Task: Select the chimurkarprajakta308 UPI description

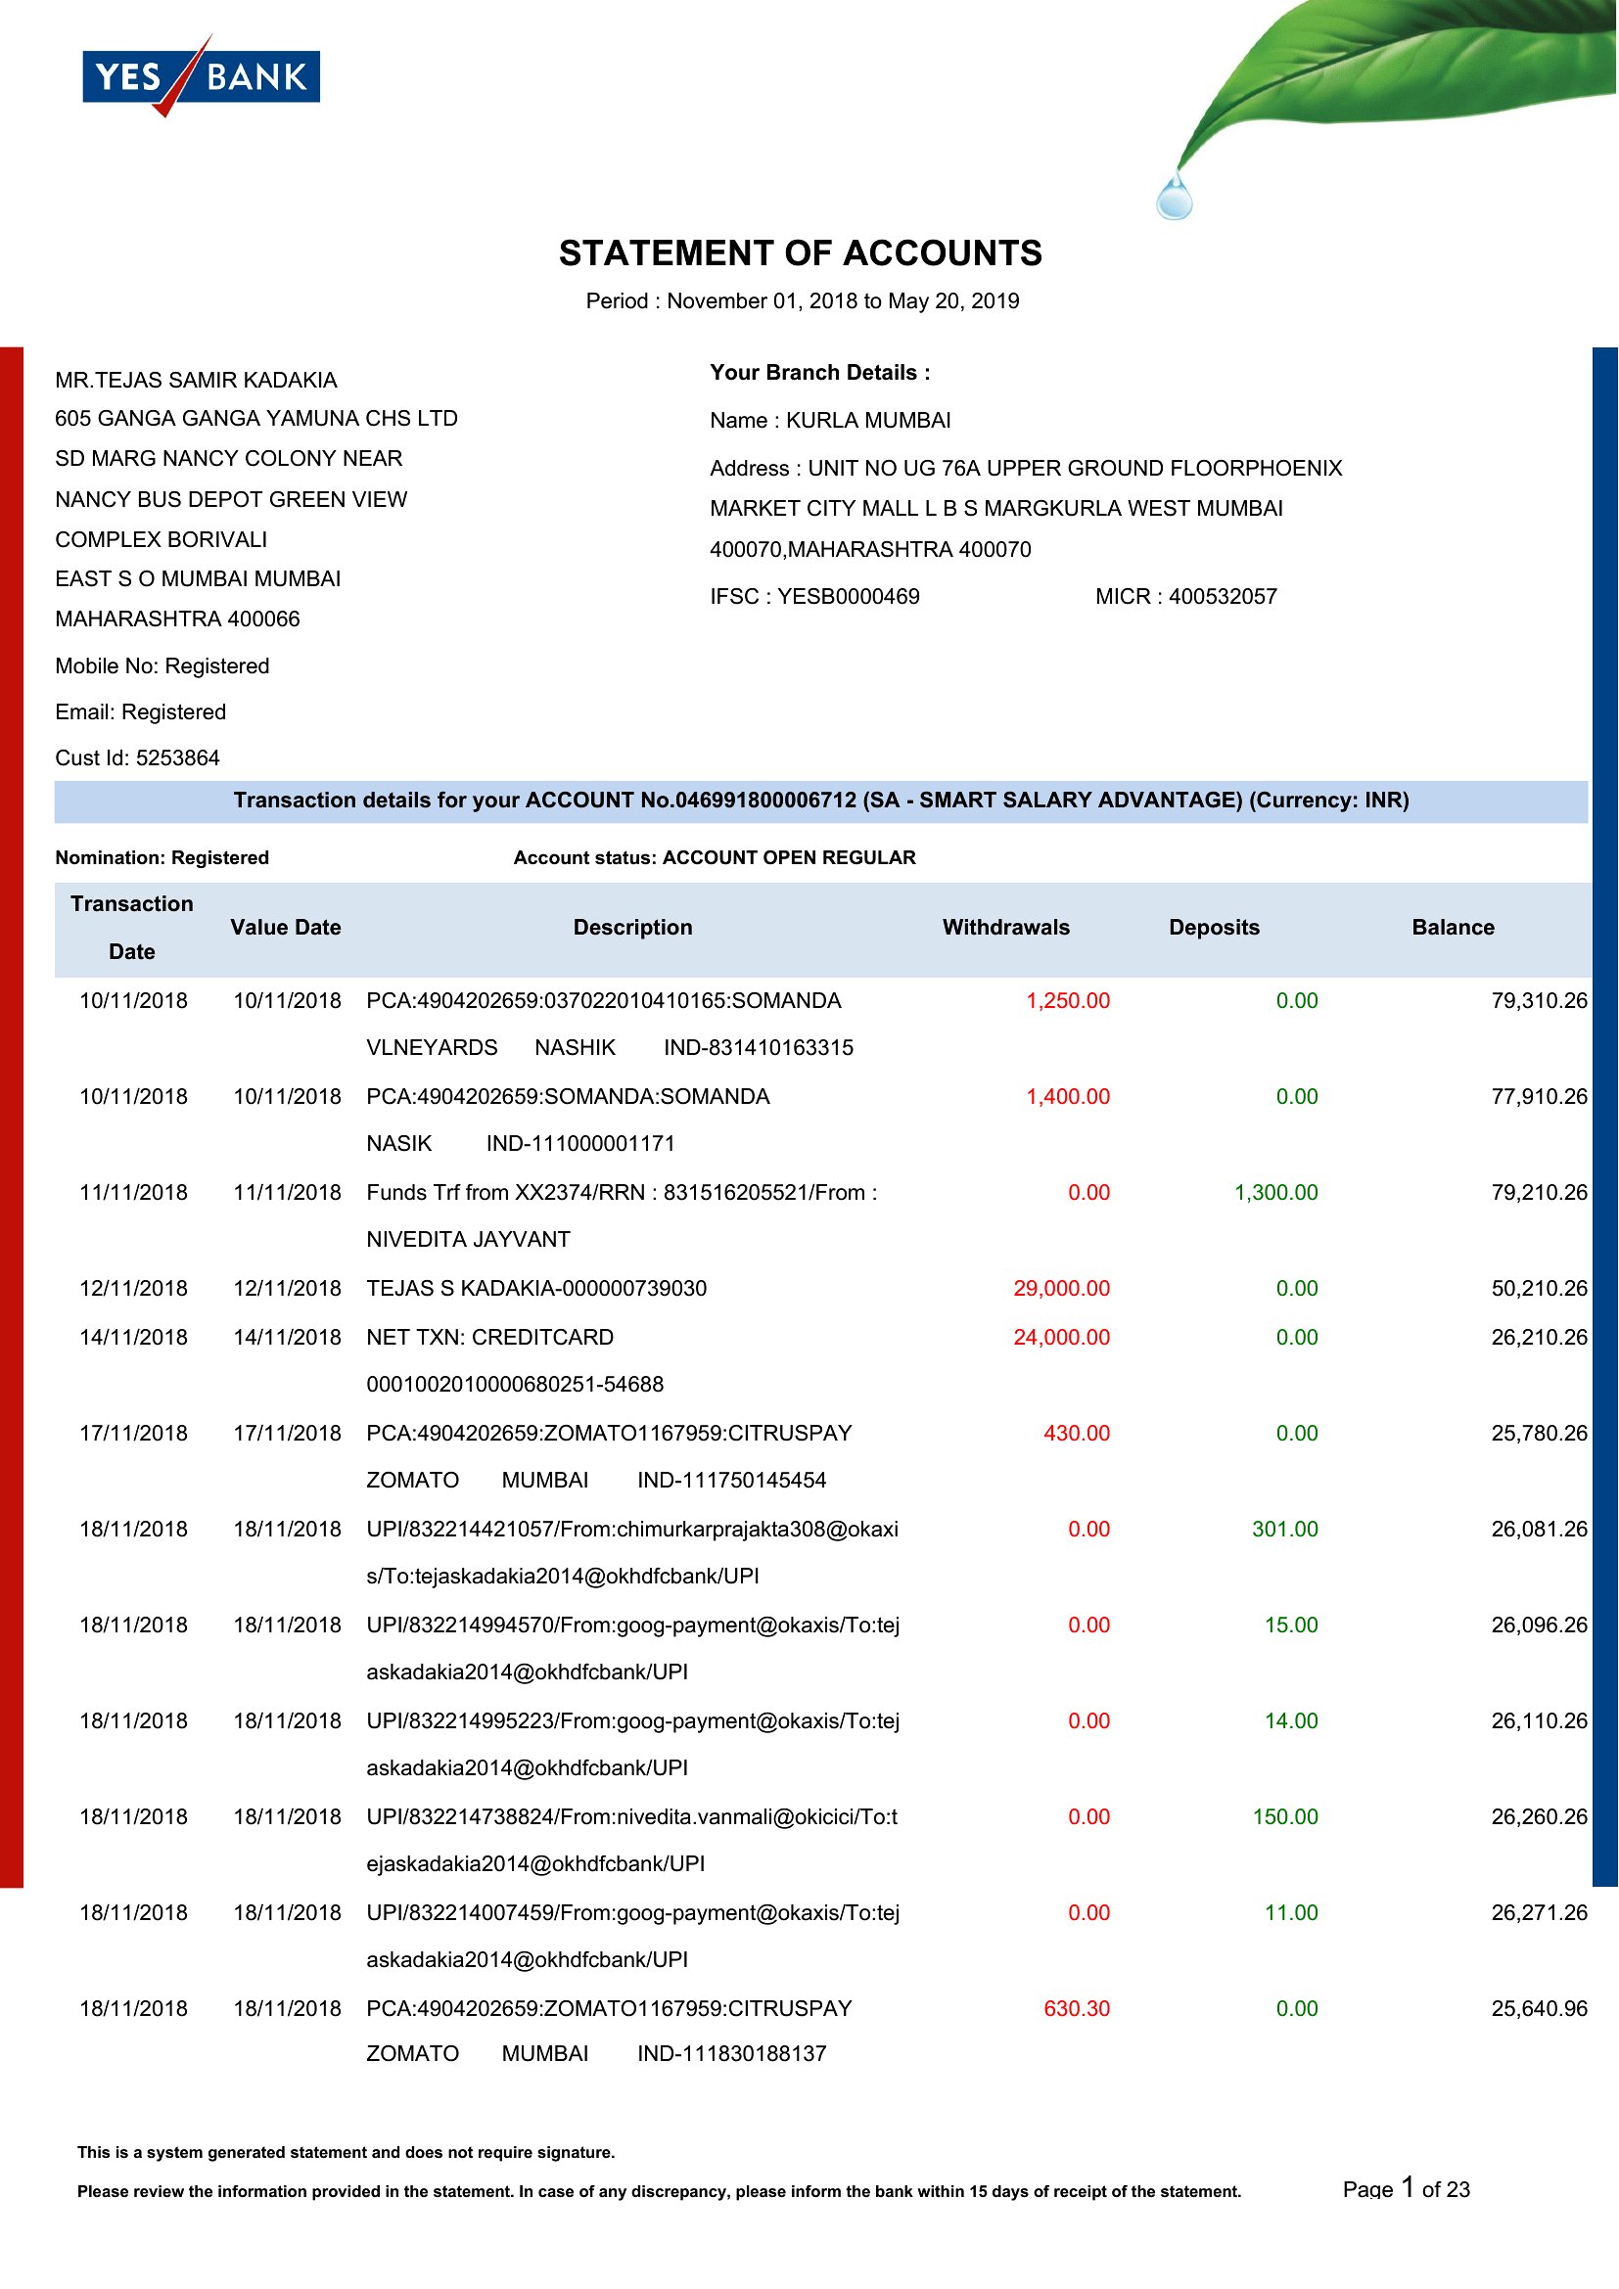Action: pos(632,1552)
